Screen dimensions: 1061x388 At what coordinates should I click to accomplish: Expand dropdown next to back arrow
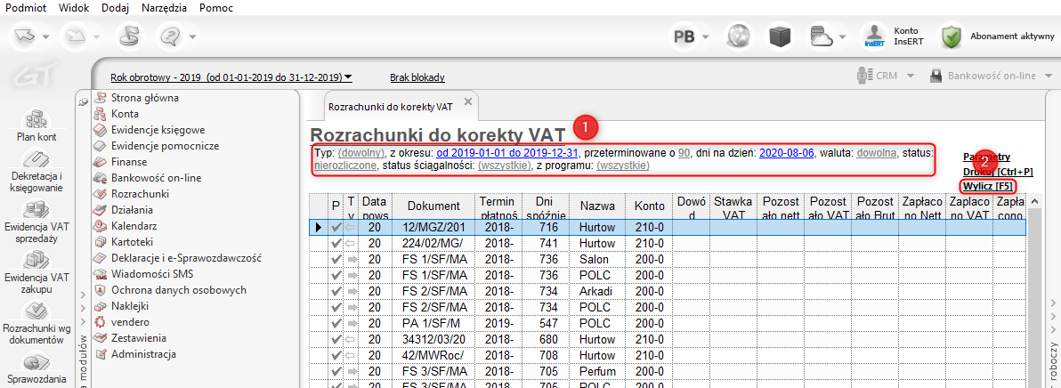46,36
